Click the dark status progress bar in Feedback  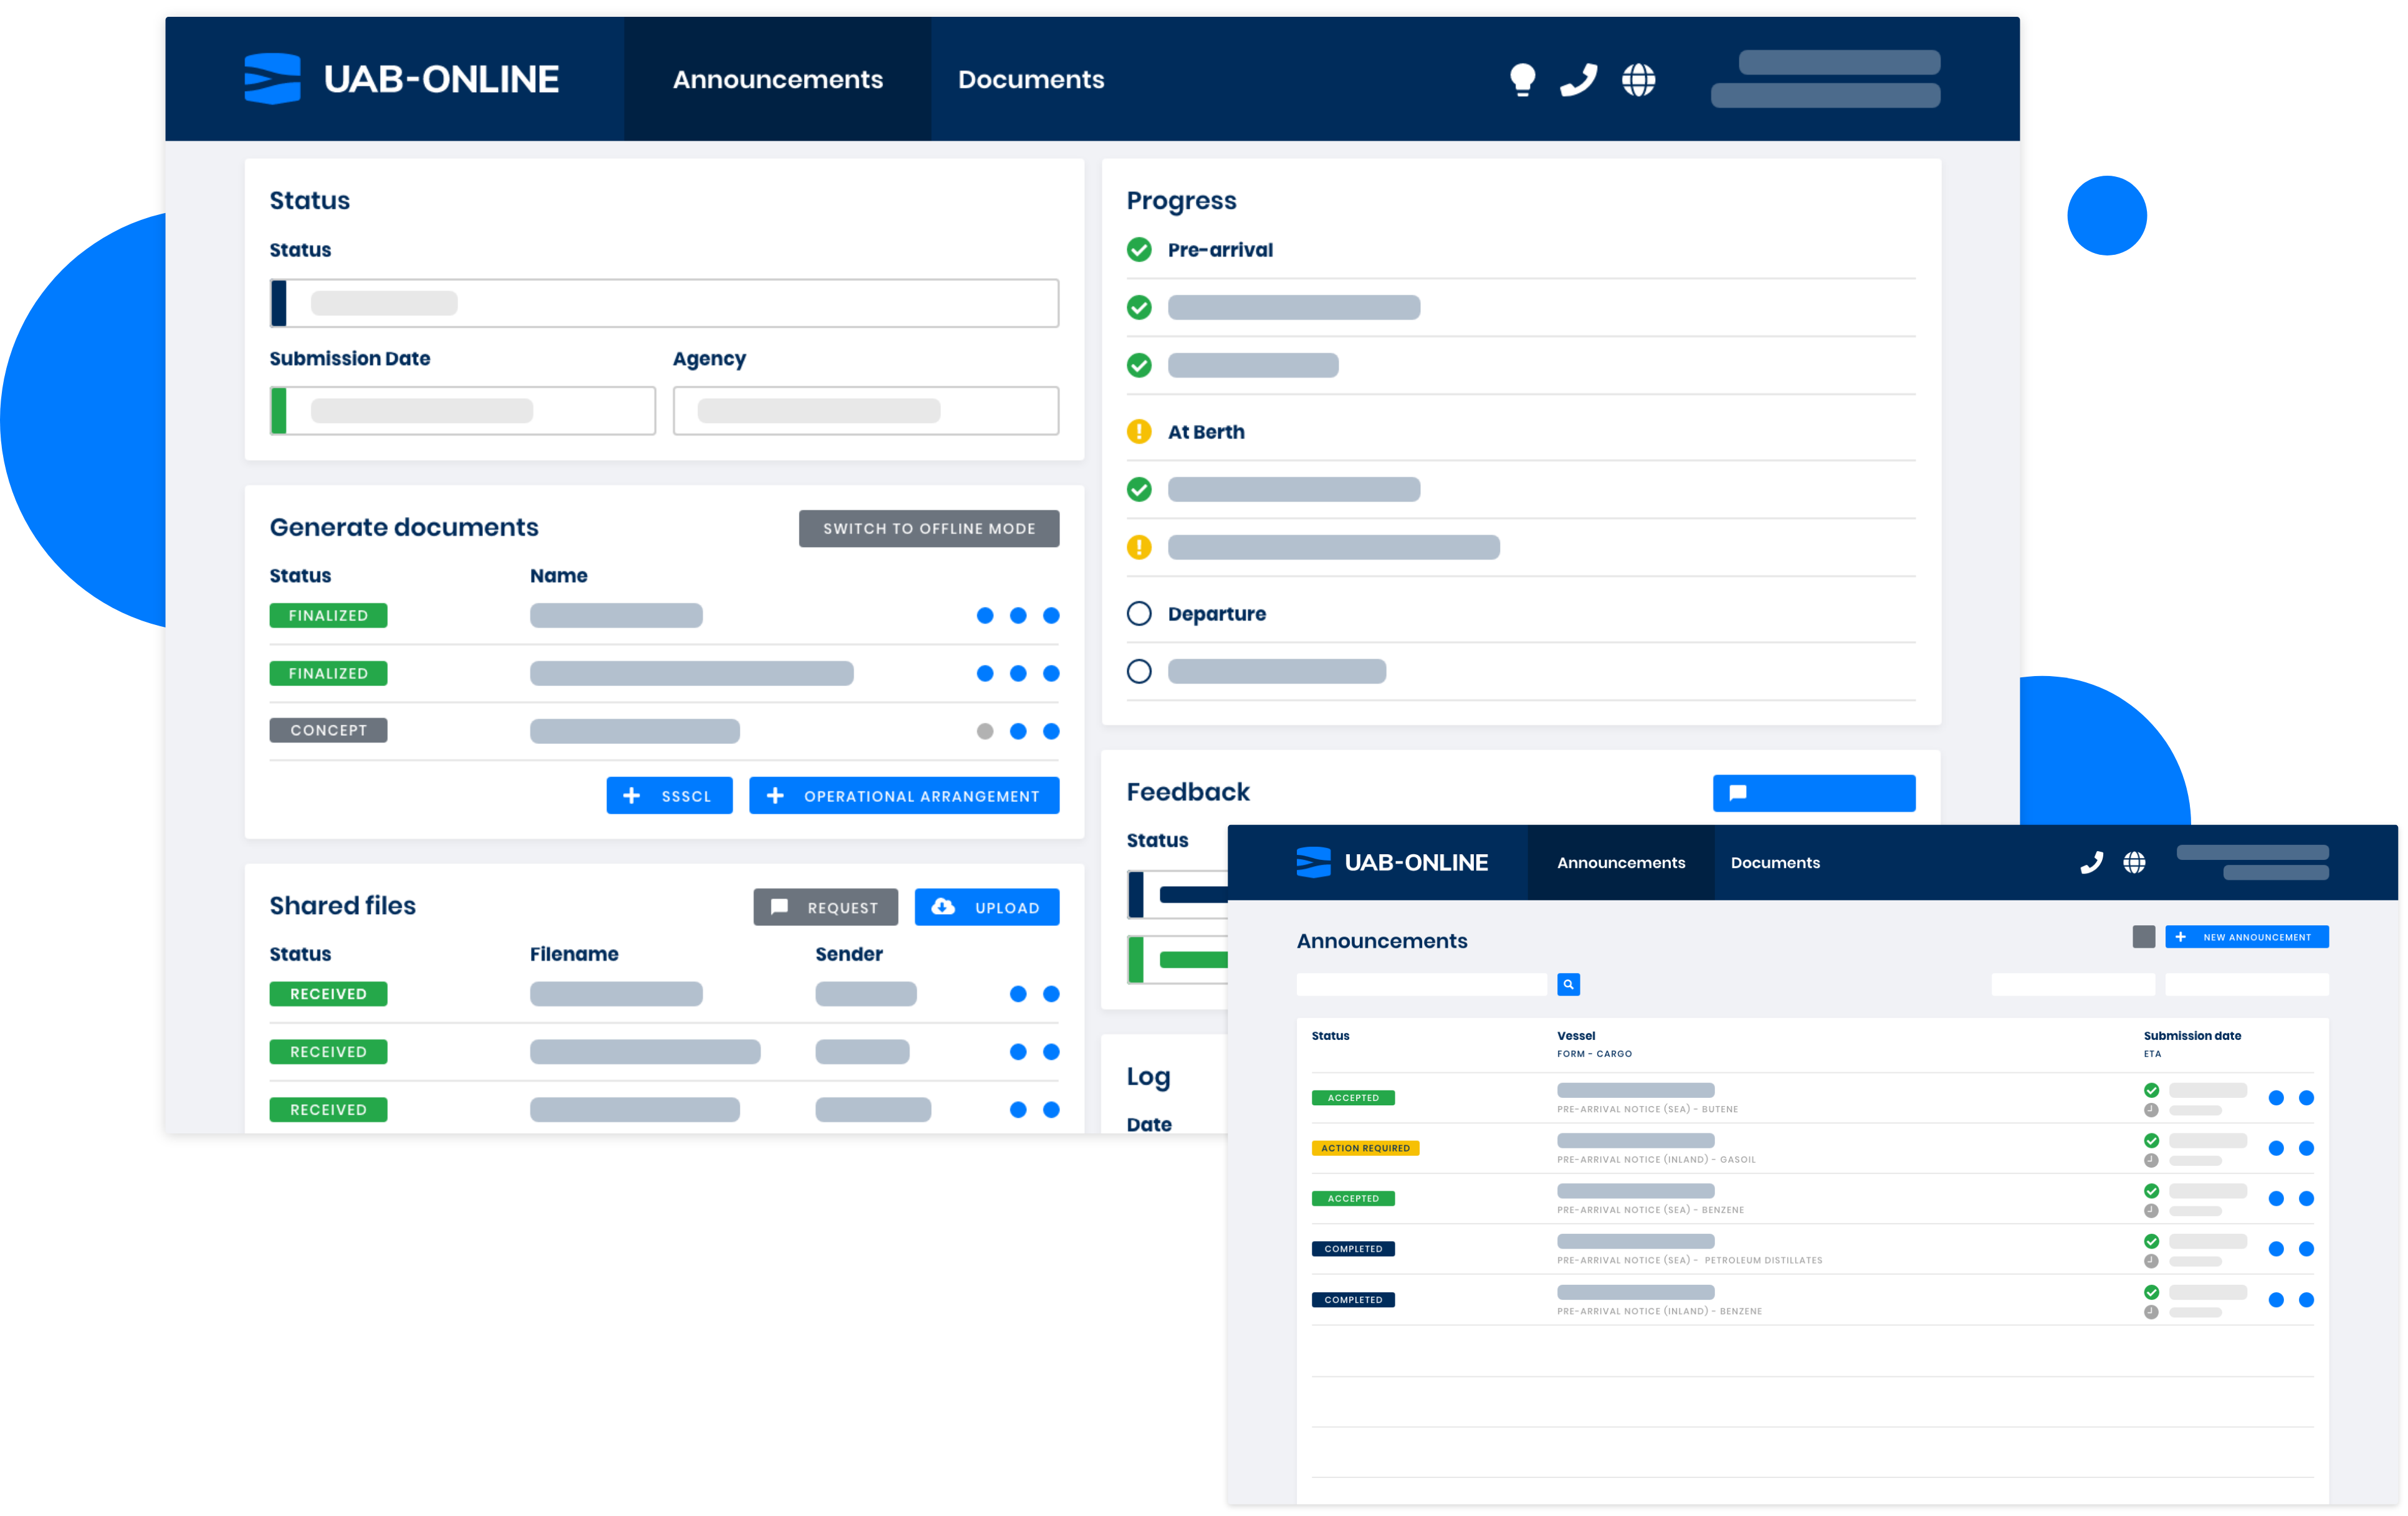[x=1180, y=894]
